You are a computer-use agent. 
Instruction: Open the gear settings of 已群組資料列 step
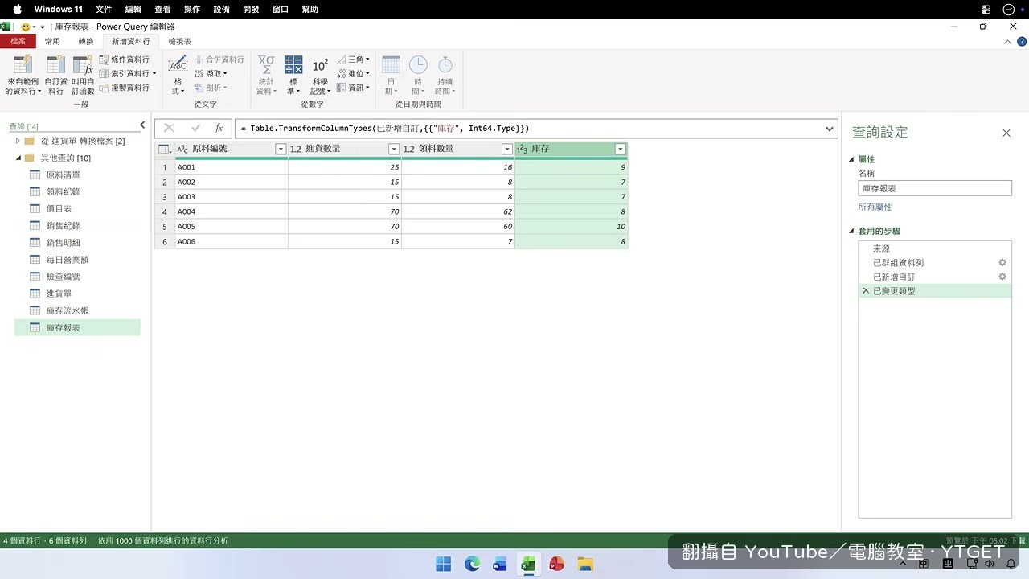pos(1002,263)
